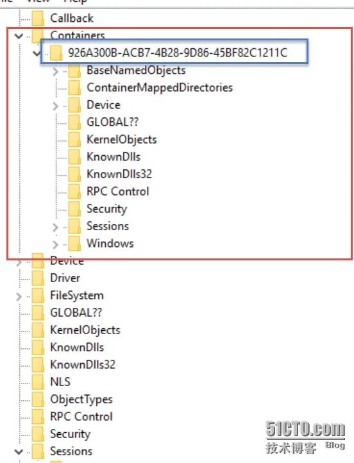Click the Driver folder icon
The height and width of the screenshot is (463, 354).
(x=38, y=278)
